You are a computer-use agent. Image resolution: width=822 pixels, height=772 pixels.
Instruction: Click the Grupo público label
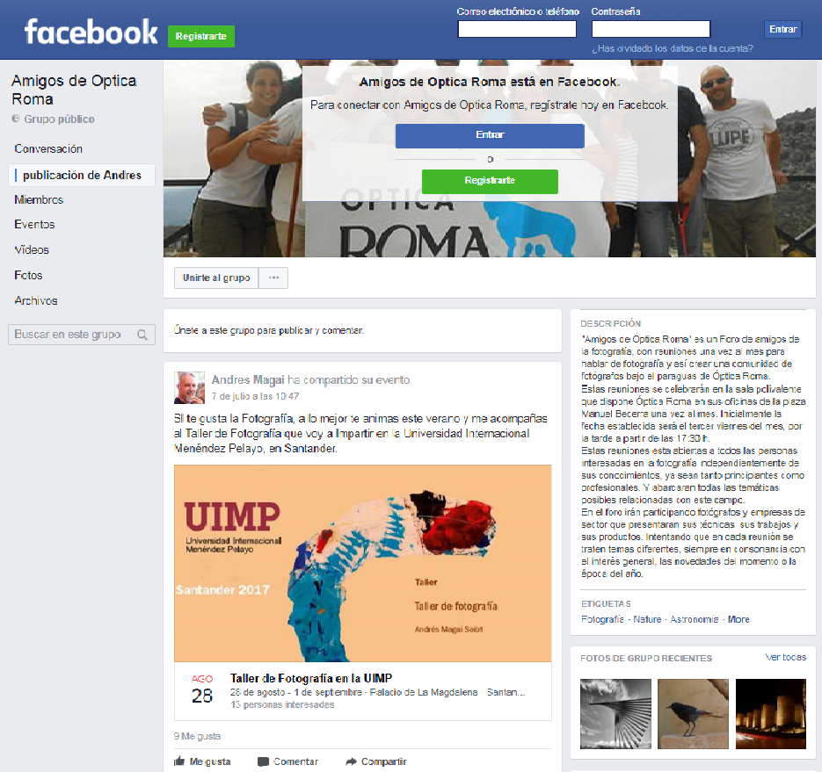click(59, 119)
